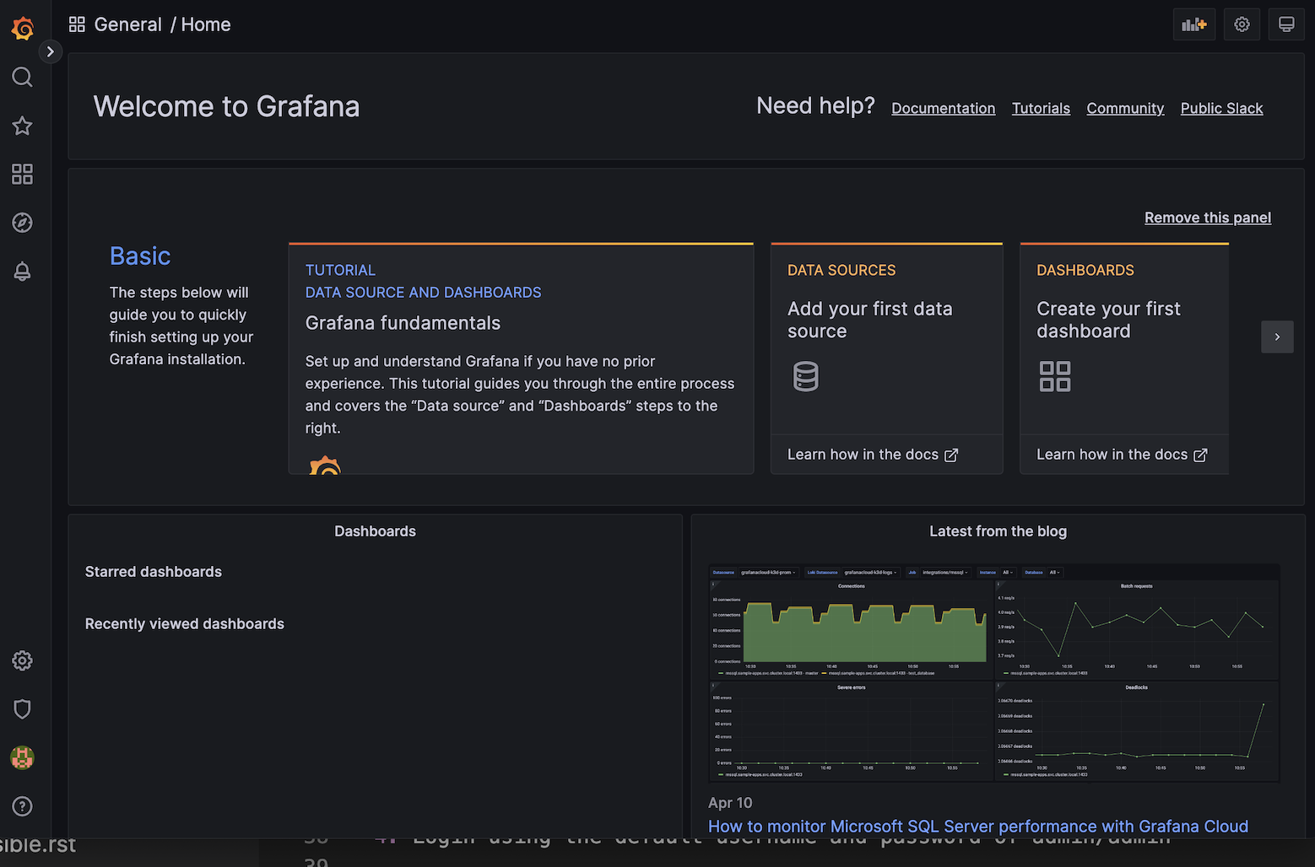Open the Public Slack link
Screen dimensions: 1315x867
point(1221,108)
